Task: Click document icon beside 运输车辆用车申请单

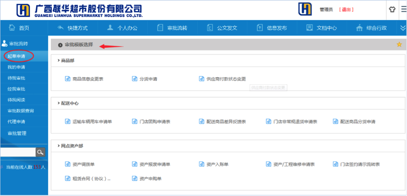Action: (67, 121)
